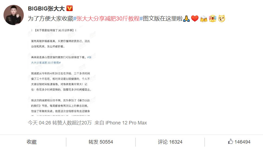Click the 收藏 favorite button
This screenshot has width=263, height=149.
click(x=32, y=142)
